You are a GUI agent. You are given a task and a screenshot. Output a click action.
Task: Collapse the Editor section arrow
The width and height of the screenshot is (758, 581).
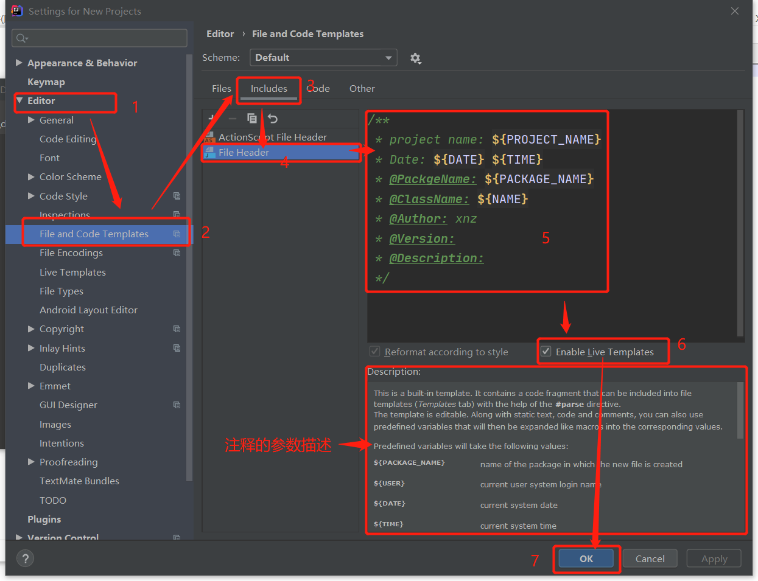tap(19, 100)
